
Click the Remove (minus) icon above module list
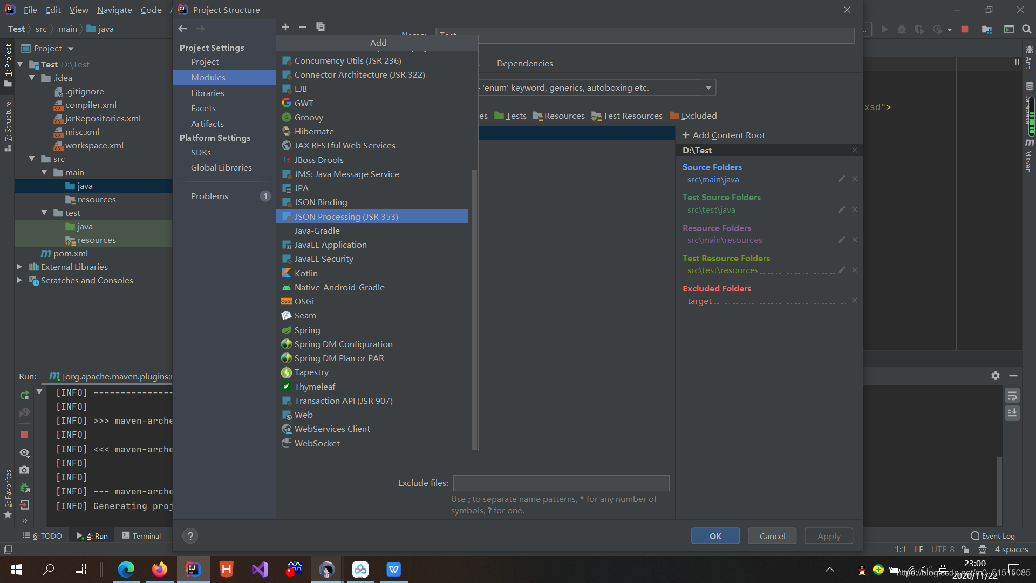click(303, 27)
